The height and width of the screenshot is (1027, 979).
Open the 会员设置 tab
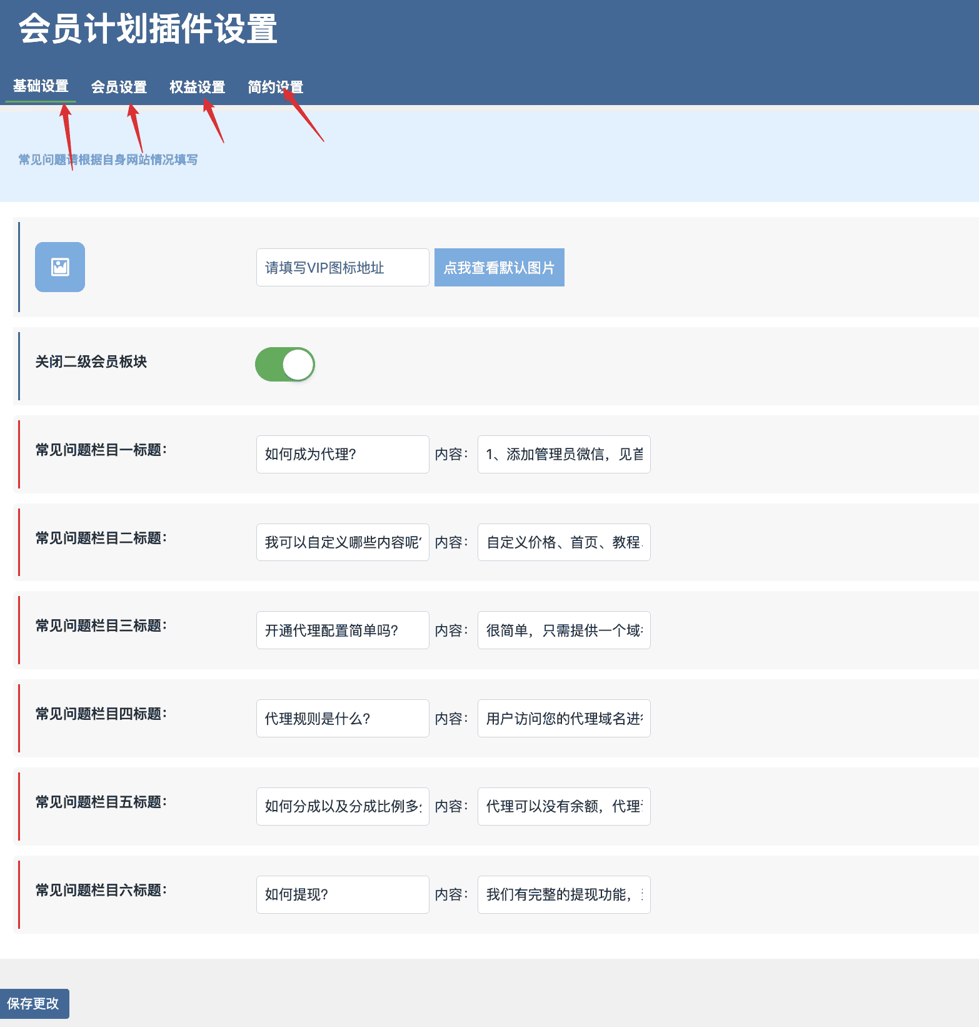click(x=119, y=87)
